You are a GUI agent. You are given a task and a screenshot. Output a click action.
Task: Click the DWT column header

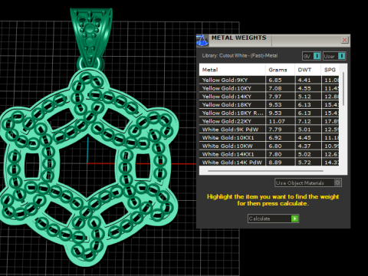coord(307,70)
